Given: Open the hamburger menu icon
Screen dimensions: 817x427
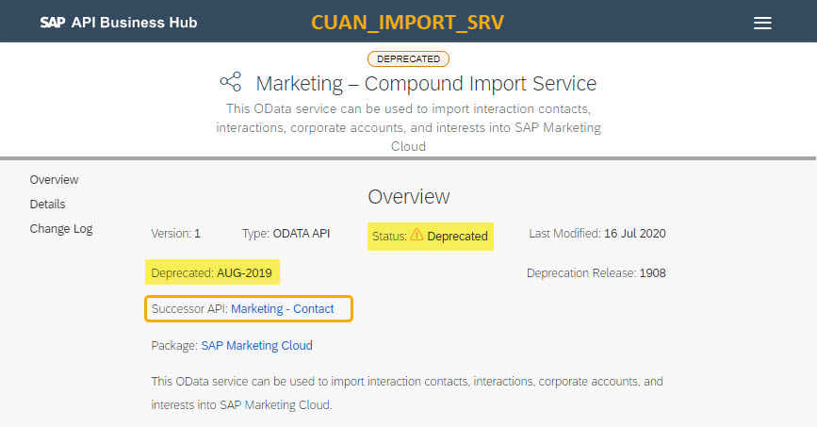Looking at the screenshot, I should (762, 23).
